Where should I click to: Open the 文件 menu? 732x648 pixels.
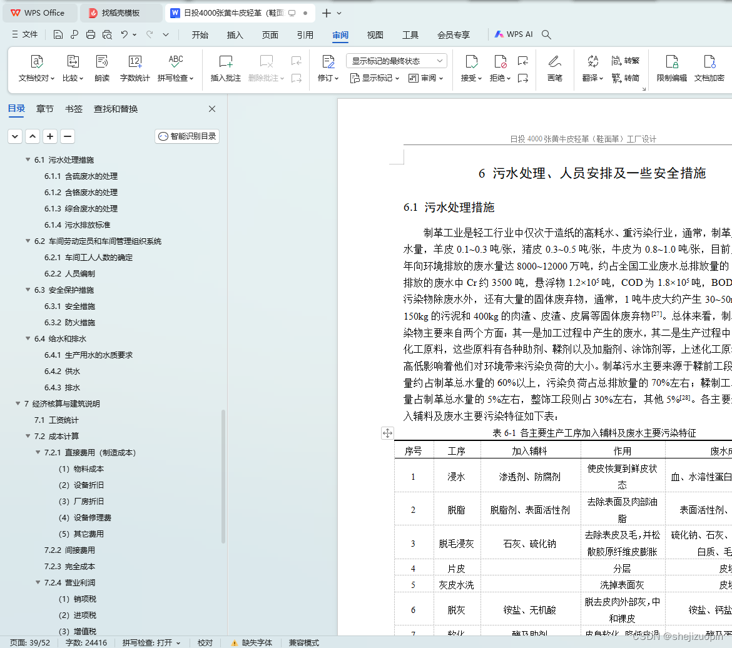click(x=25, y=34)
